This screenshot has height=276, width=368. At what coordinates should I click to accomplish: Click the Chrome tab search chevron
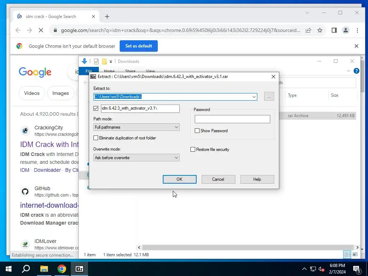[307, 13]
